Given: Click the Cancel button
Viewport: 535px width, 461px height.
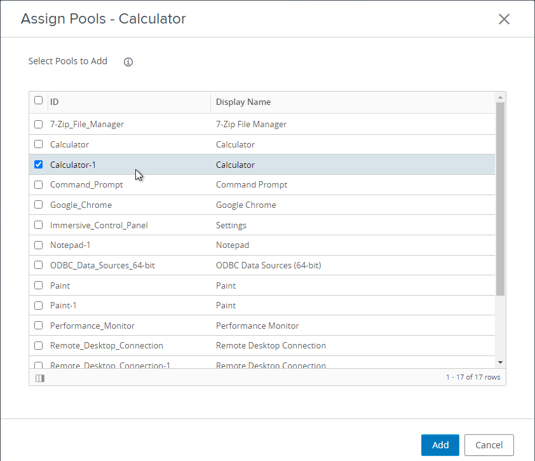Looking at the screenshot, I should 489,445.
